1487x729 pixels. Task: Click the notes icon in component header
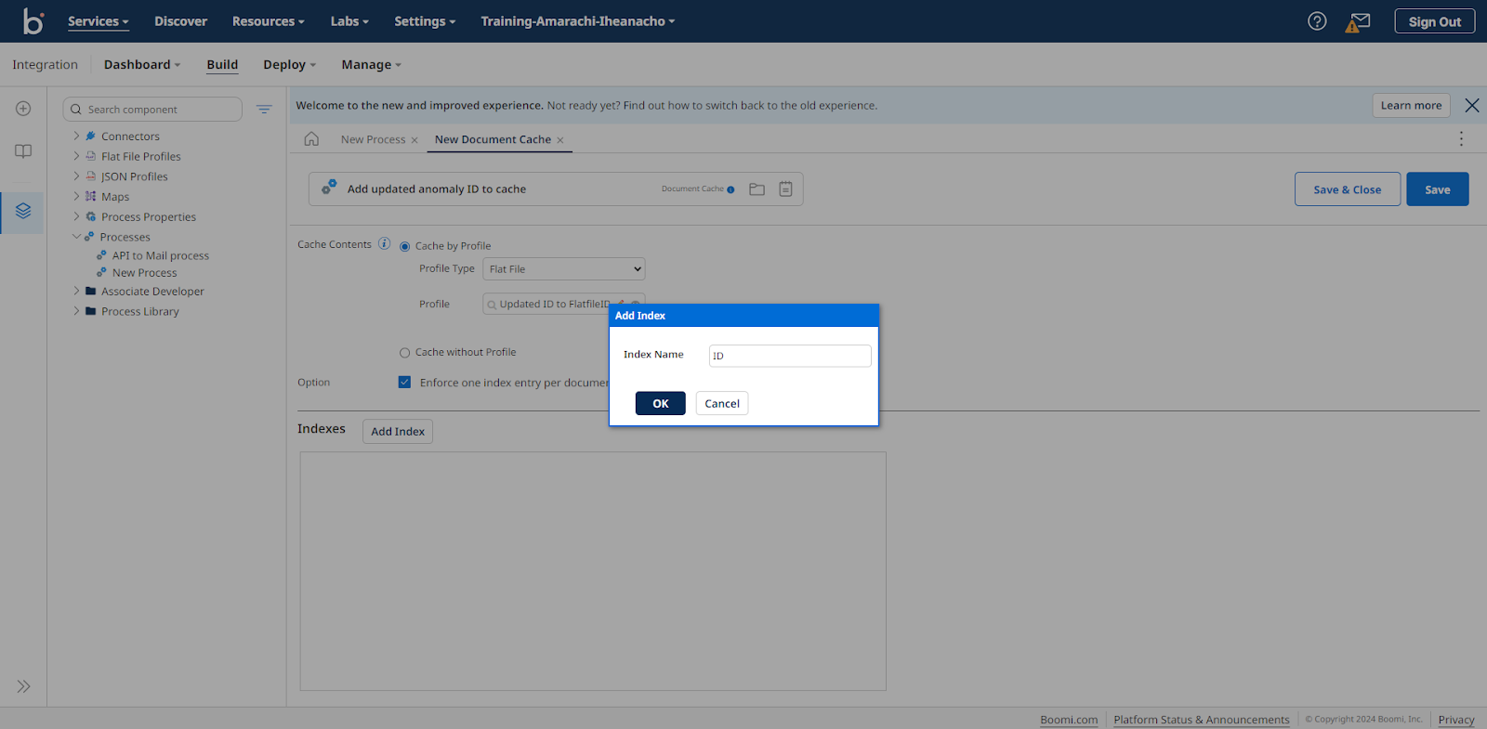[785, 189]
